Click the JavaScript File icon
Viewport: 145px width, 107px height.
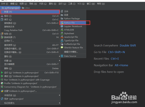tap(62, 37)
